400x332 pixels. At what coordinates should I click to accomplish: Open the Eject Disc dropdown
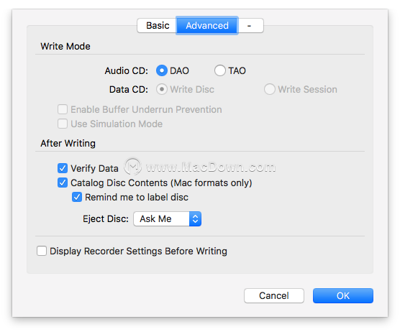(168, 219)
